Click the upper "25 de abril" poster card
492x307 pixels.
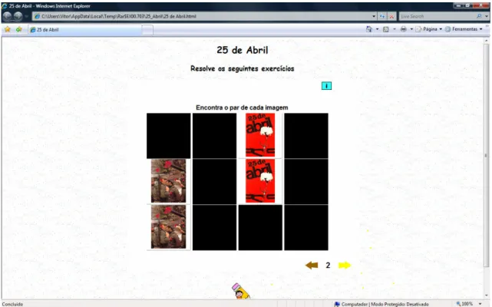[260, 135]
